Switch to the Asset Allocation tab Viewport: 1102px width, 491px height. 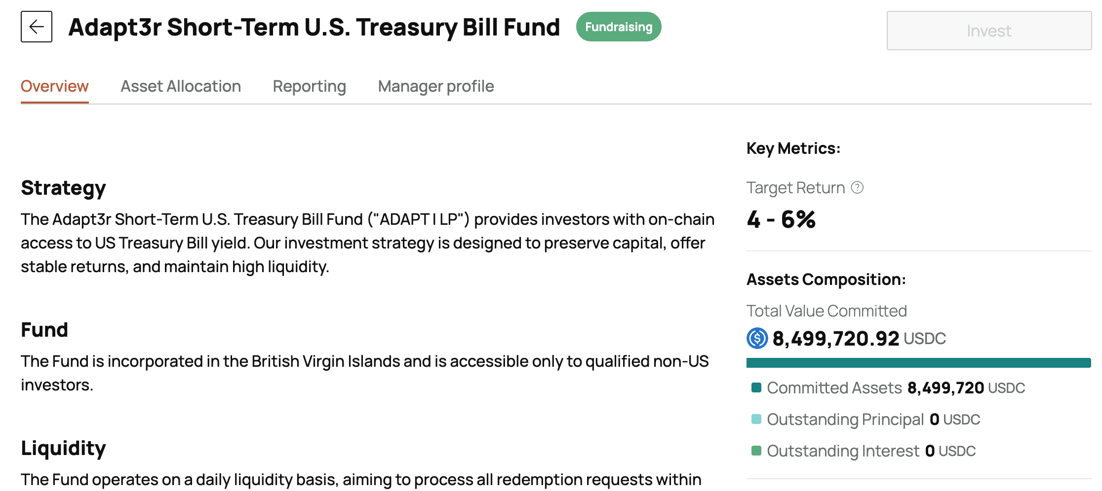click(181, 86)
